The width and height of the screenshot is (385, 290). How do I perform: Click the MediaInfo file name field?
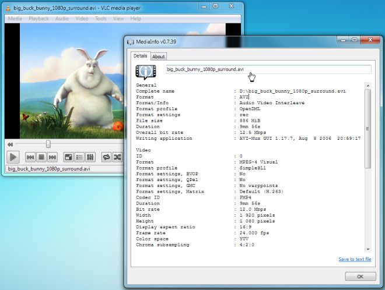coord(268,69)
